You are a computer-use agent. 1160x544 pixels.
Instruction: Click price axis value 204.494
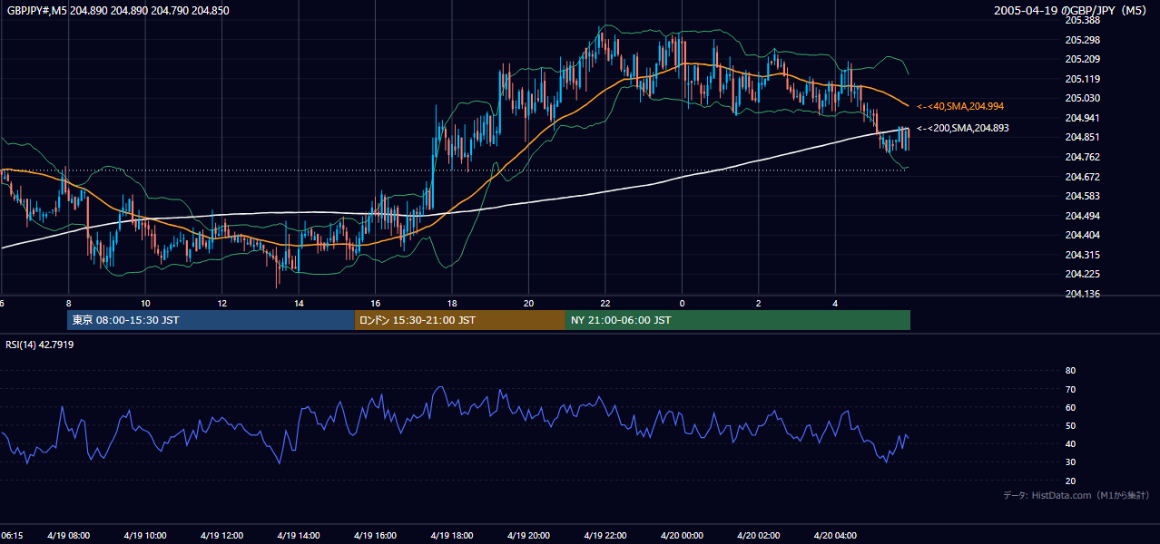point(1083,216)
